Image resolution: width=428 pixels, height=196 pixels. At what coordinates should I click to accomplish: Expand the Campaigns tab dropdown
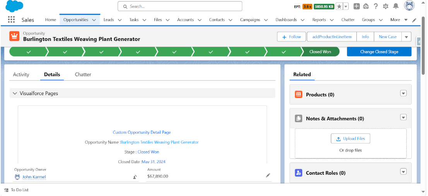(x=266, y=20)
